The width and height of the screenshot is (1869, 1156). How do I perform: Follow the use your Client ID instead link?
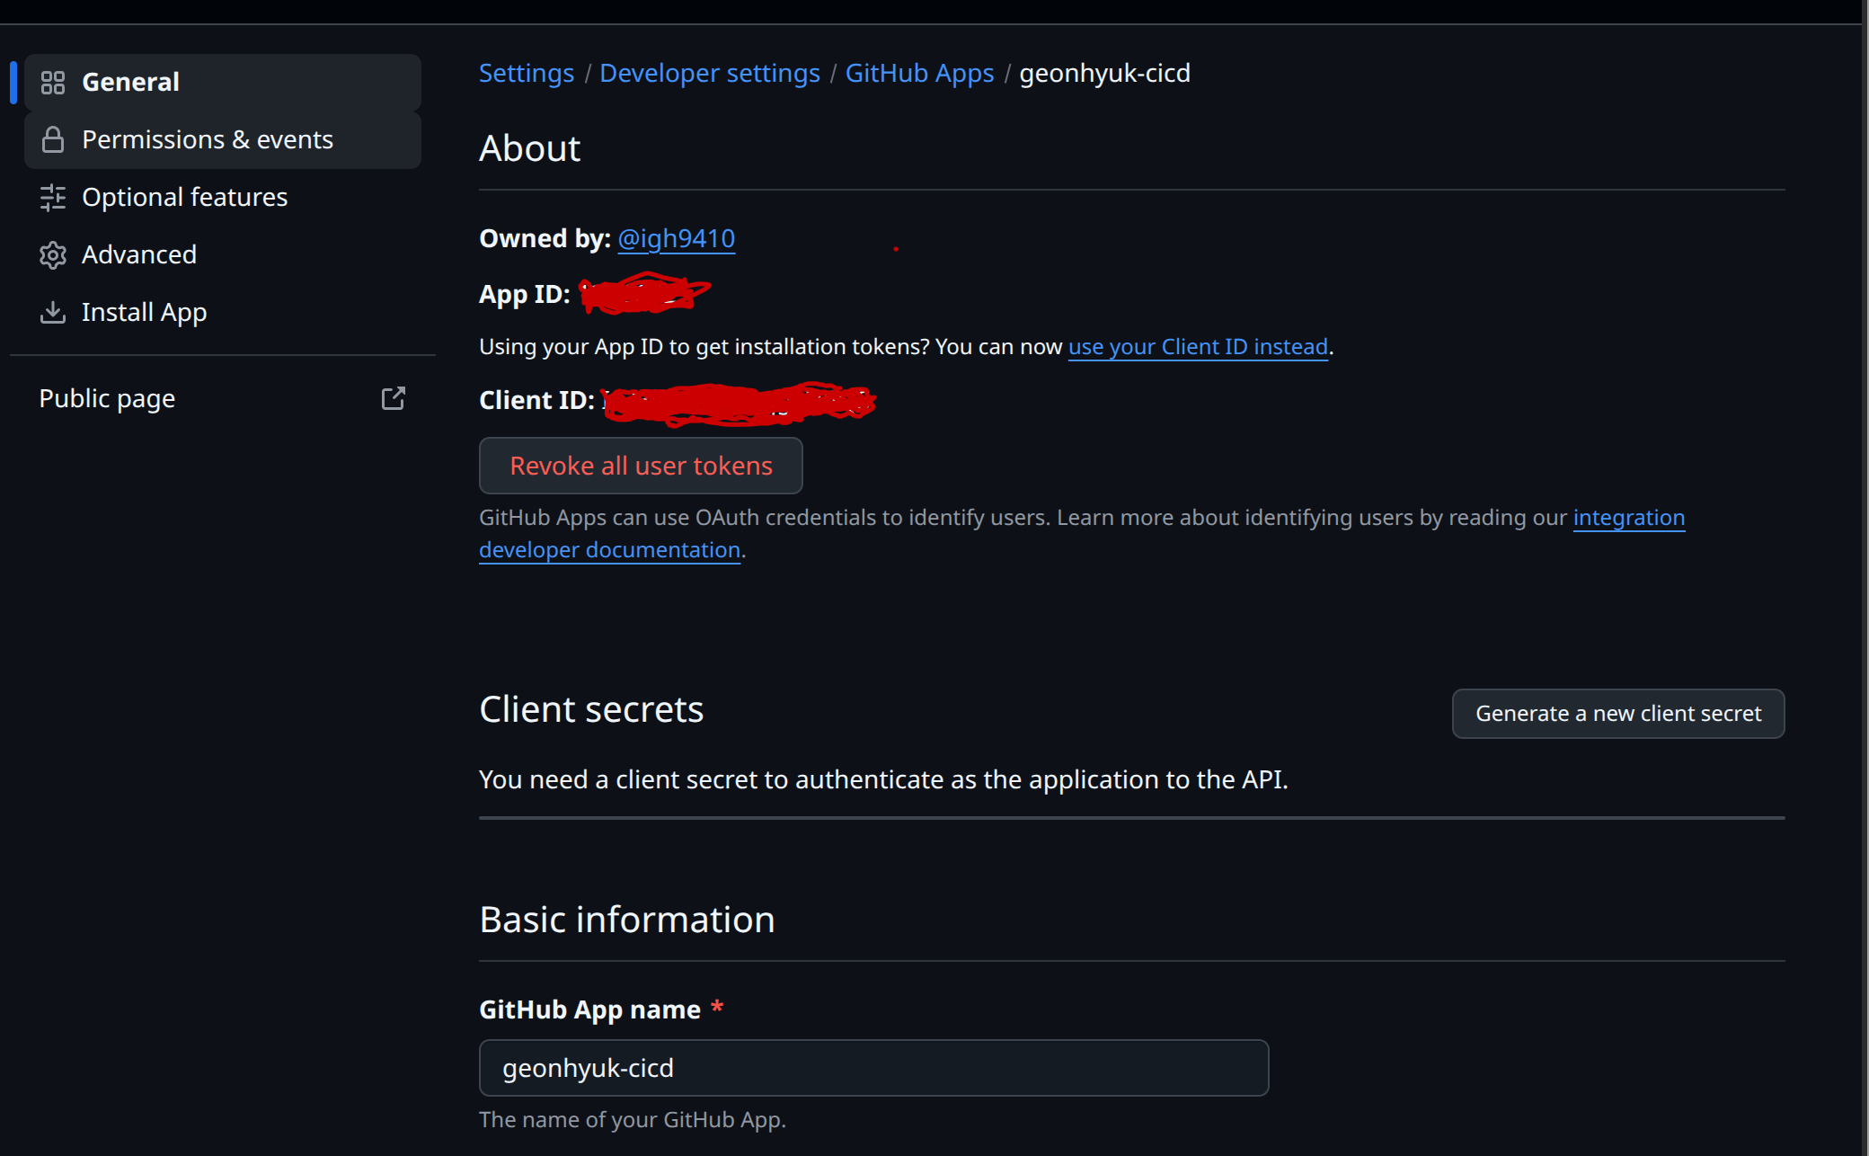click(x=1197, y=347)
